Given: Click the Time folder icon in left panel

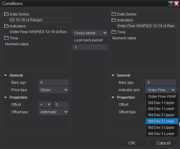Looking at the screenshot, I should pos(7,38).
